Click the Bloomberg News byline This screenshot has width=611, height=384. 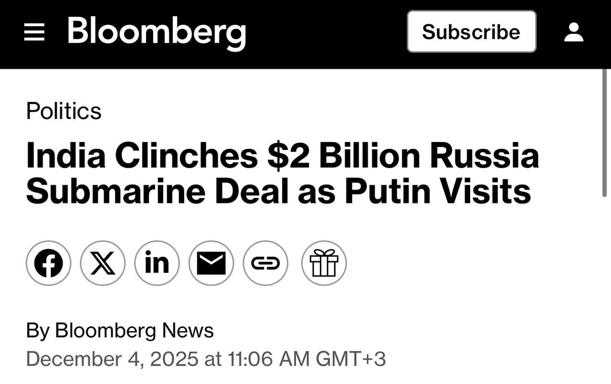click(134, 331)
